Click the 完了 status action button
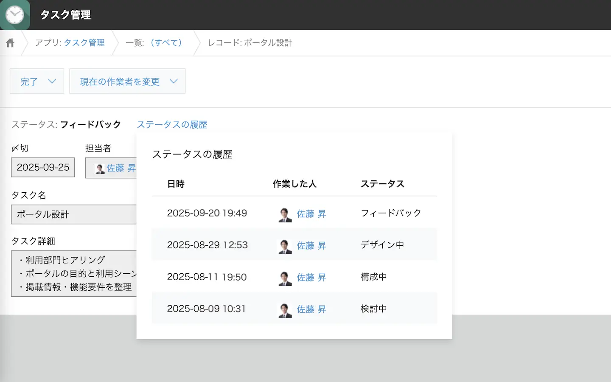 tap(29, 81)
